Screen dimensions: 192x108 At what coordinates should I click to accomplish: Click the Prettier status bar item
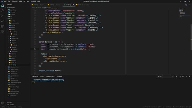click(182, 107)
